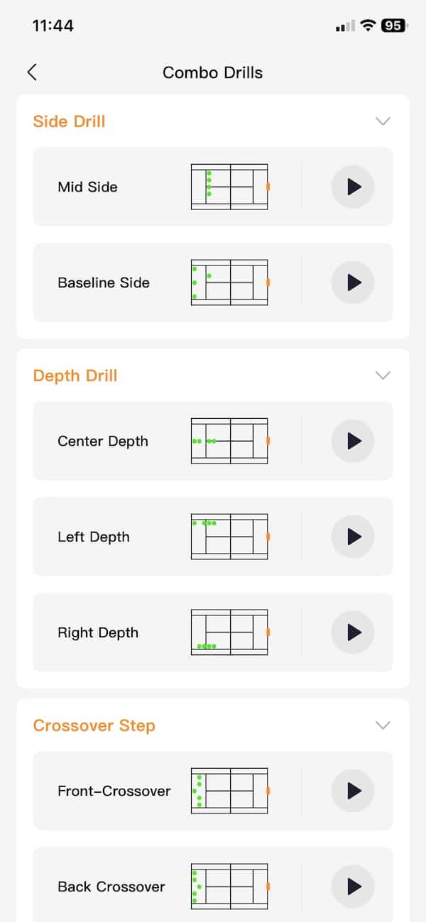Play the Baseline Side drill
The width and height of the screenshot is (426, 922).
[x=353, y=282]
